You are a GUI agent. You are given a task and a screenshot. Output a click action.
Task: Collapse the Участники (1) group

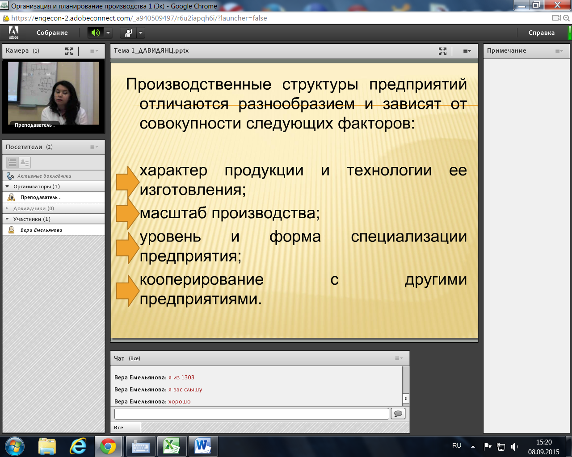(x=7, y=219)
